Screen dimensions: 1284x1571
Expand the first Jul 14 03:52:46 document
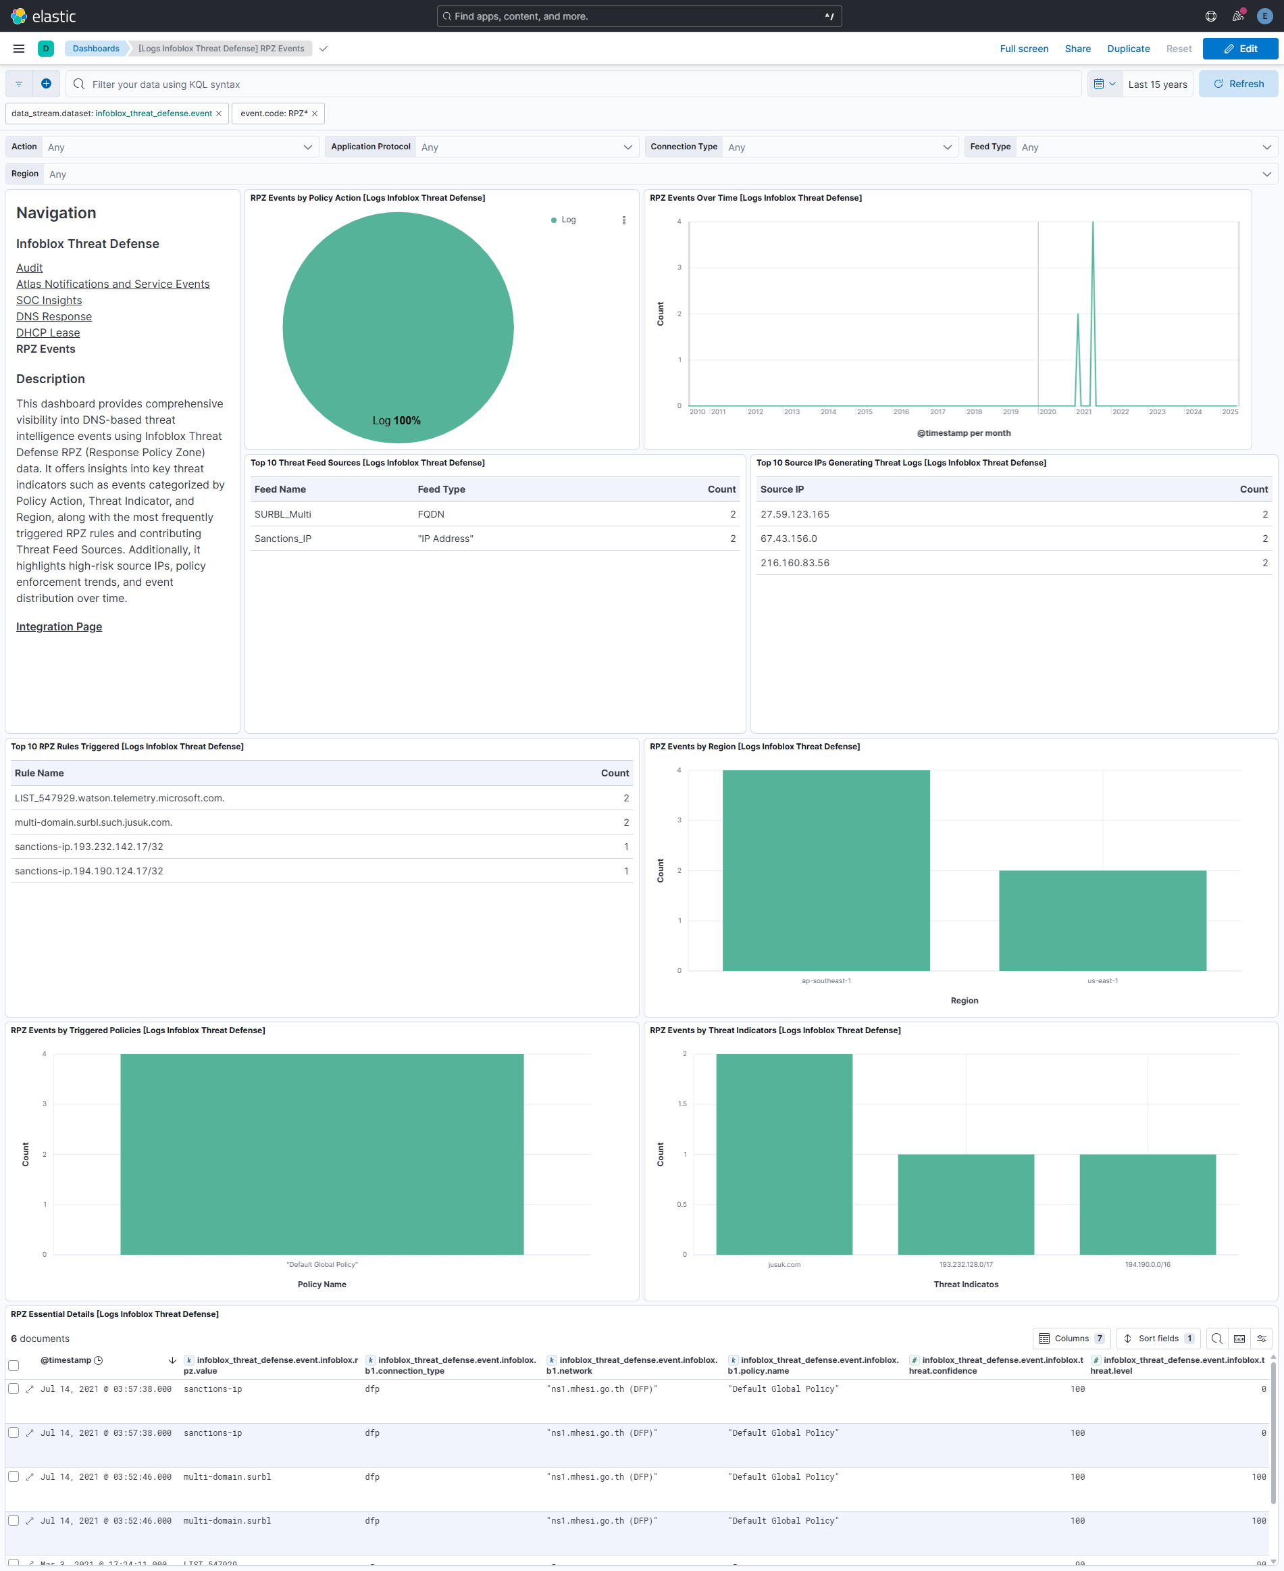pos(30,1476)
